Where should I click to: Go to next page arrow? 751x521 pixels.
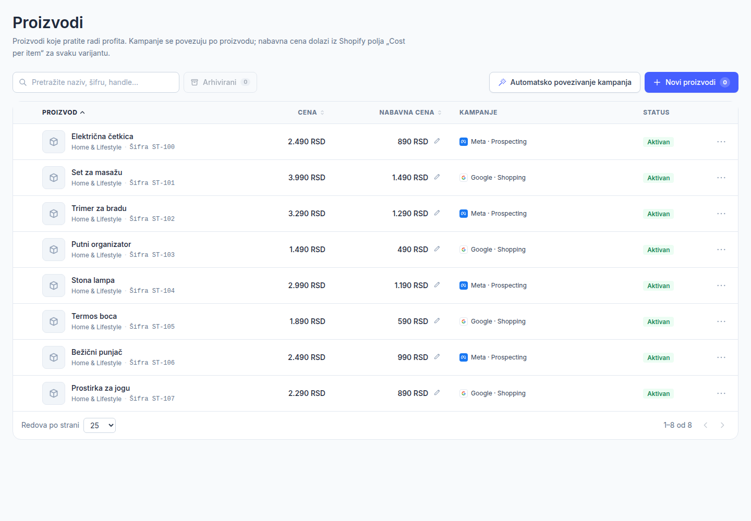coord(722,425)
